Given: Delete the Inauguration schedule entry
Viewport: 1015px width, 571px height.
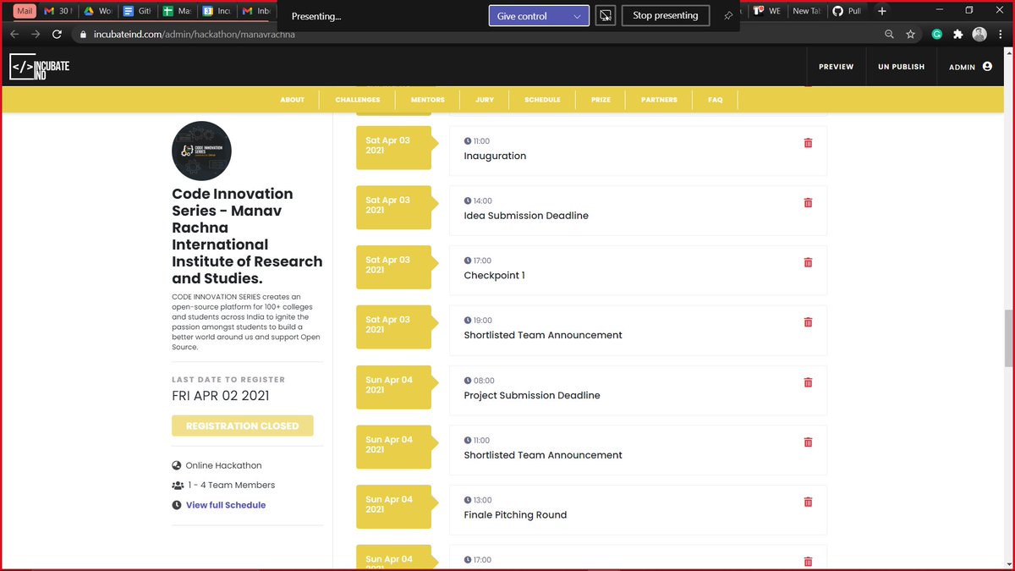Looking at the screenshot, I should point(808,143).
